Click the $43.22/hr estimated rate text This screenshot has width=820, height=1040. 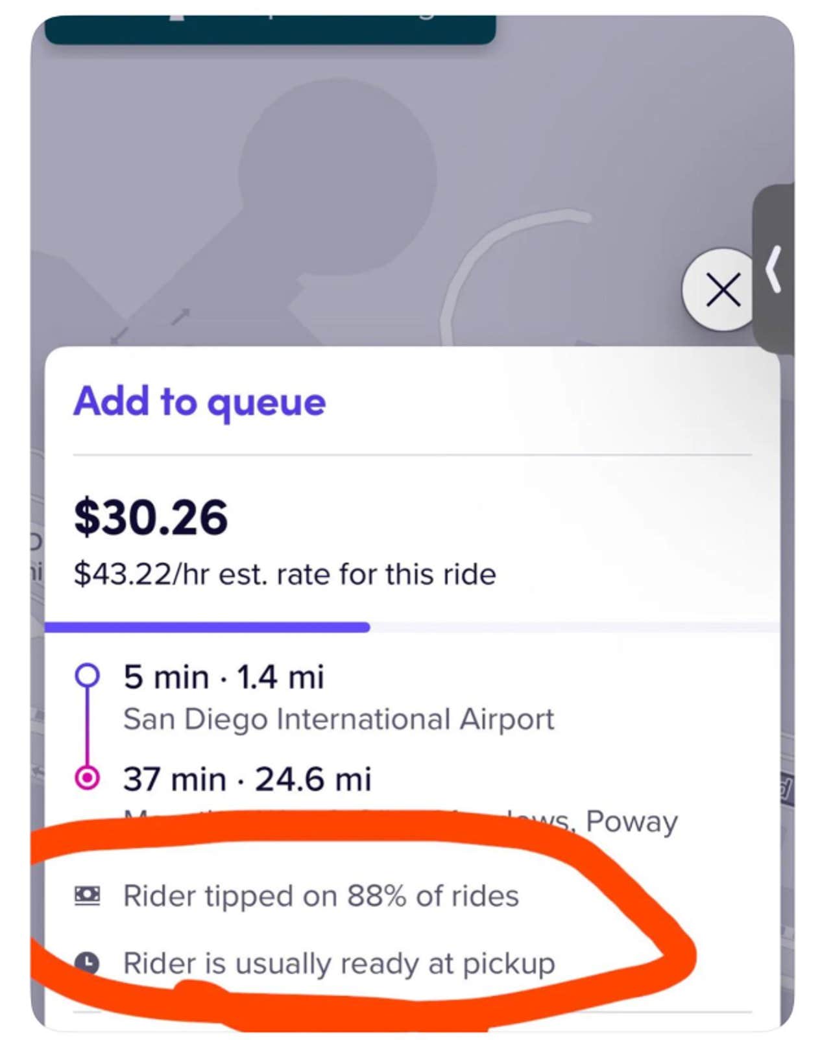point(284,573)
